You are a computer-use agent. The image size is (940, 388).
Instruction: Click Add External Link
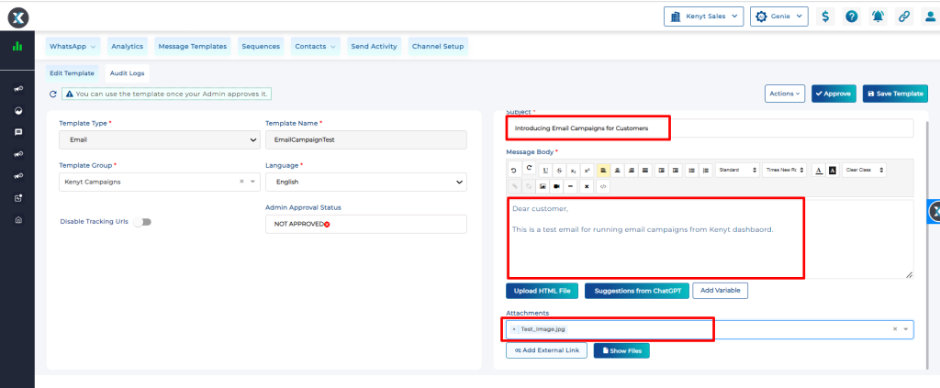pos(547,350)
